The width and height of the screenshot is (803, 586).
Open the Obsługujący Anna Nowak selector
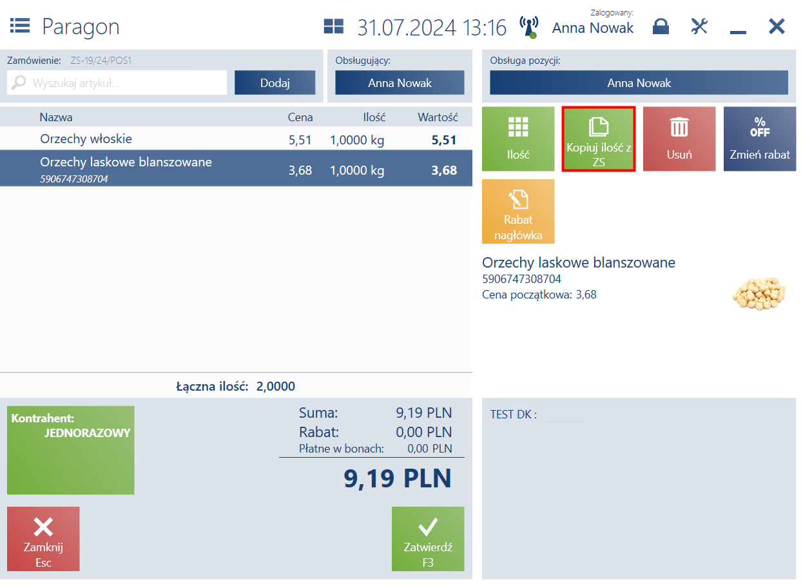pyautogui.click(x=400, y=83)
